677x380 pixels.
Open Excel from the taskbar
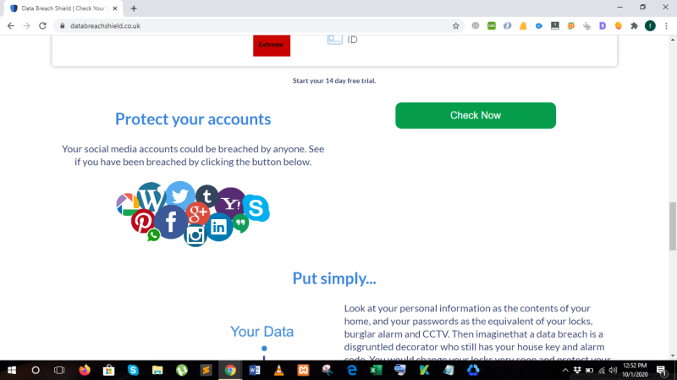click(376, 370)
